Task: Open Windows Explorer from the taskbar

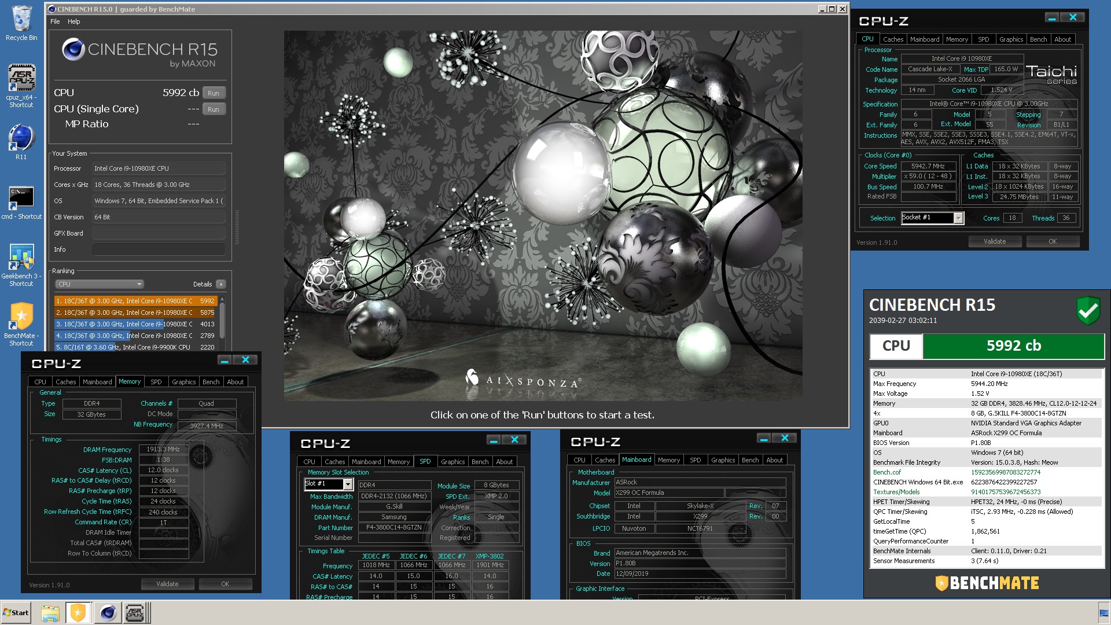Action: click(50, 613)
